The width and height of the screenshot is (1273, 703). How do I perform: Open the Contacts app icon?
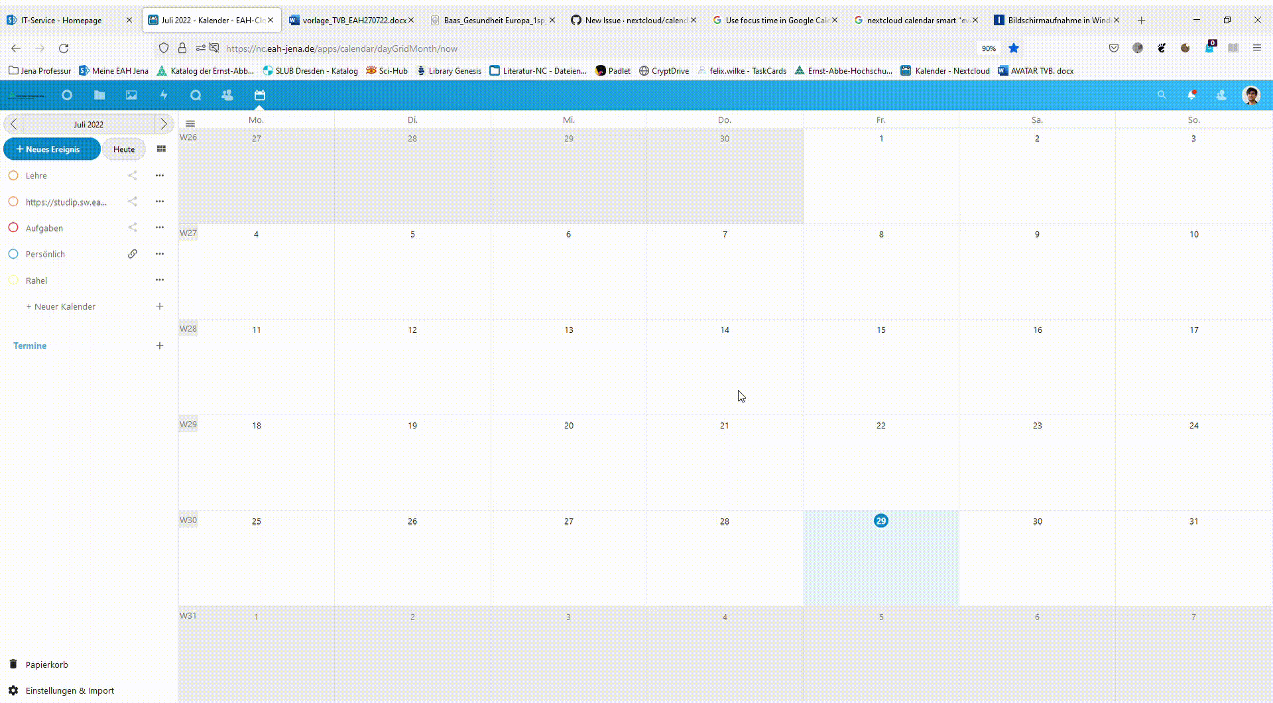point(227,95)
